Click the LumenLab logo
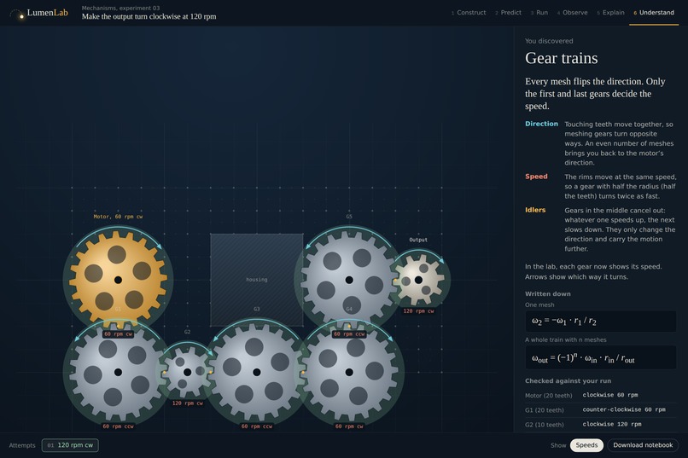This screenshot has height=458, width=688. (39, 13)
